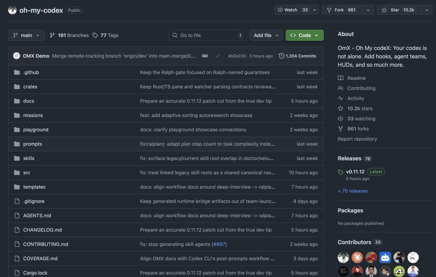View the 191 Branches link
Viewport: 436px width, 277px height.
coord(69,35)
